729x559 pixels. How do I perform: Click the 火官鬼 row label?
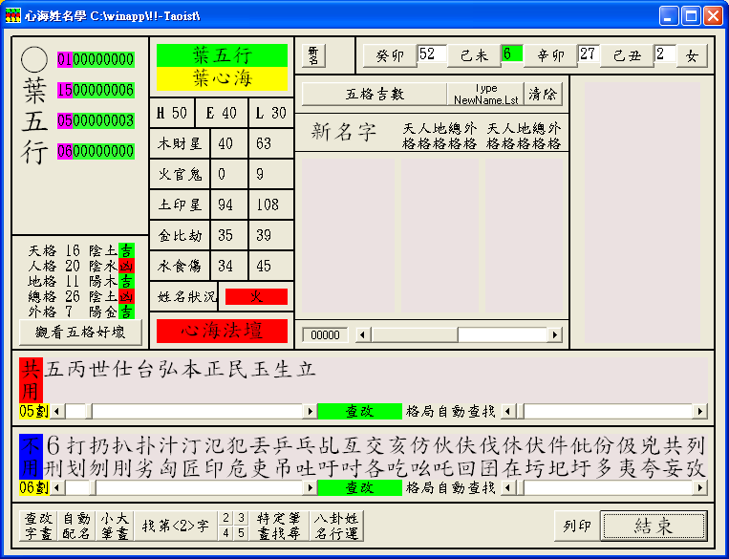coord(180,175)
